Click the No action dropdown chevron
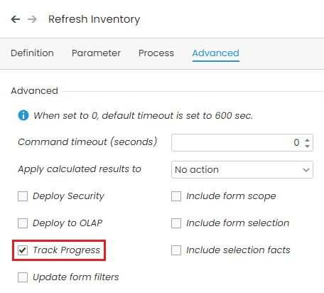This screenshot has height=293, width=324. 306,170
